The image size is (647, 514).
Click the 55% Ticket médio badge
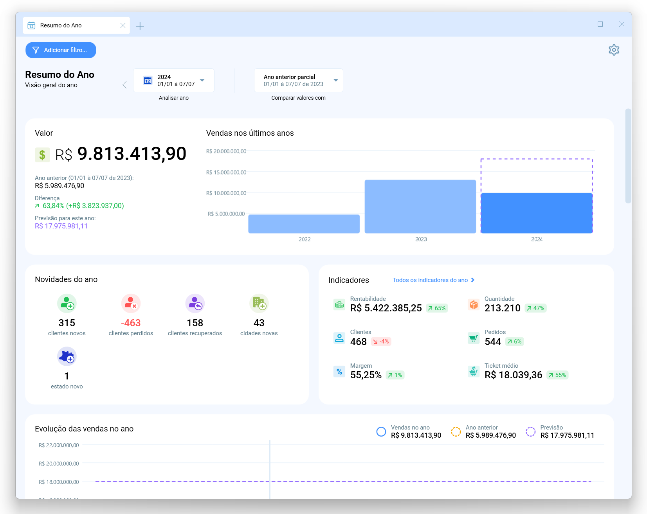coord(557,375)
